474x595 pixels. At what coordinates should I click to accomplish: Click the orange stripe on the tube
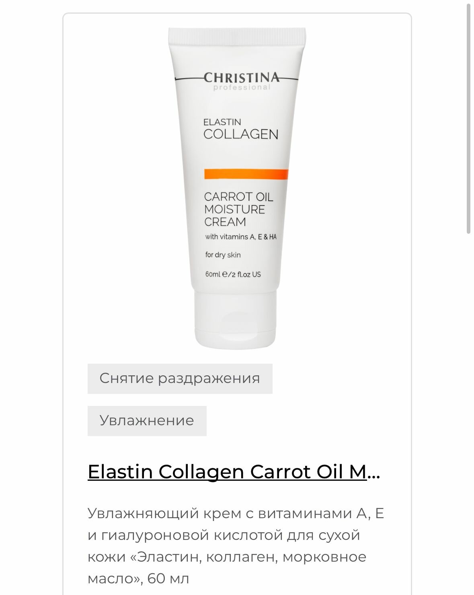pos(246,174)
